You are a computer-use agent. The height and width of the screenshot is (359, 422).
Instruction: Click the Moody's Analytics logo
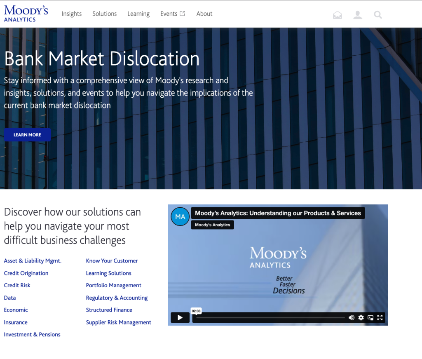[x=26, y=14]
